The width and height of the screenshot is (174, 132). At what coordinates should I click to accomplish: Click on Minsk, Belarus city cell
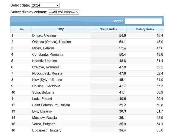43,48
